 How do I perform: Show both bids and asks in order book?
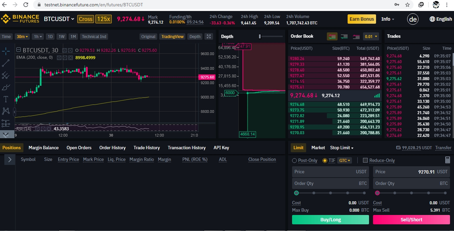[332, 36]
